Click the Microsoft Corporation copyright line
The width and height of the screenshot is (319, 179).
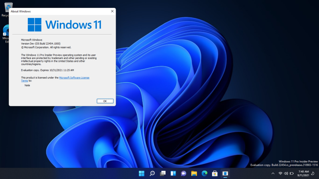pos(46,47)
